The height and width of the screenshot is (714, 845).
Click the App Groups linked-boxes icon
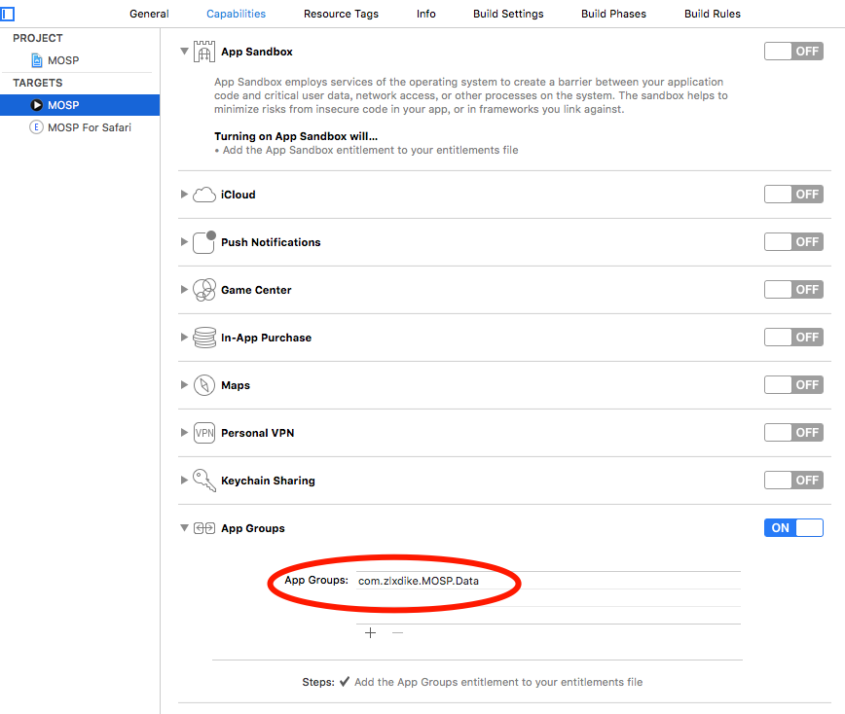pyautogui.click(x=204, y=528)
